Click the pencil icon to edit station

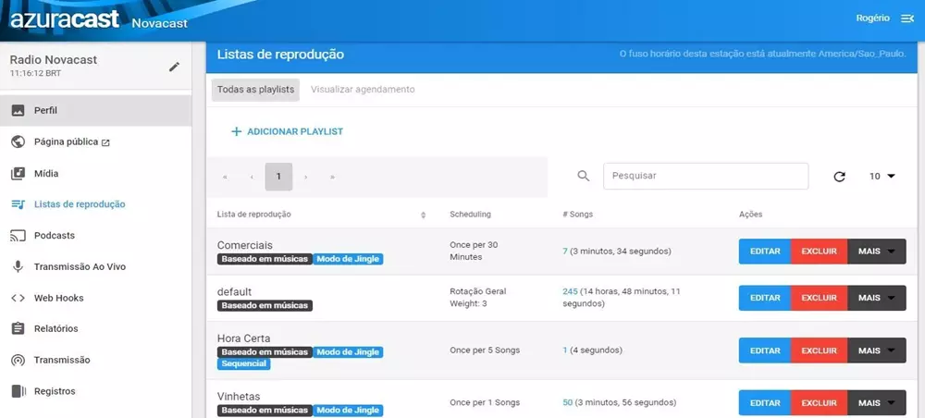click(174, 67)
